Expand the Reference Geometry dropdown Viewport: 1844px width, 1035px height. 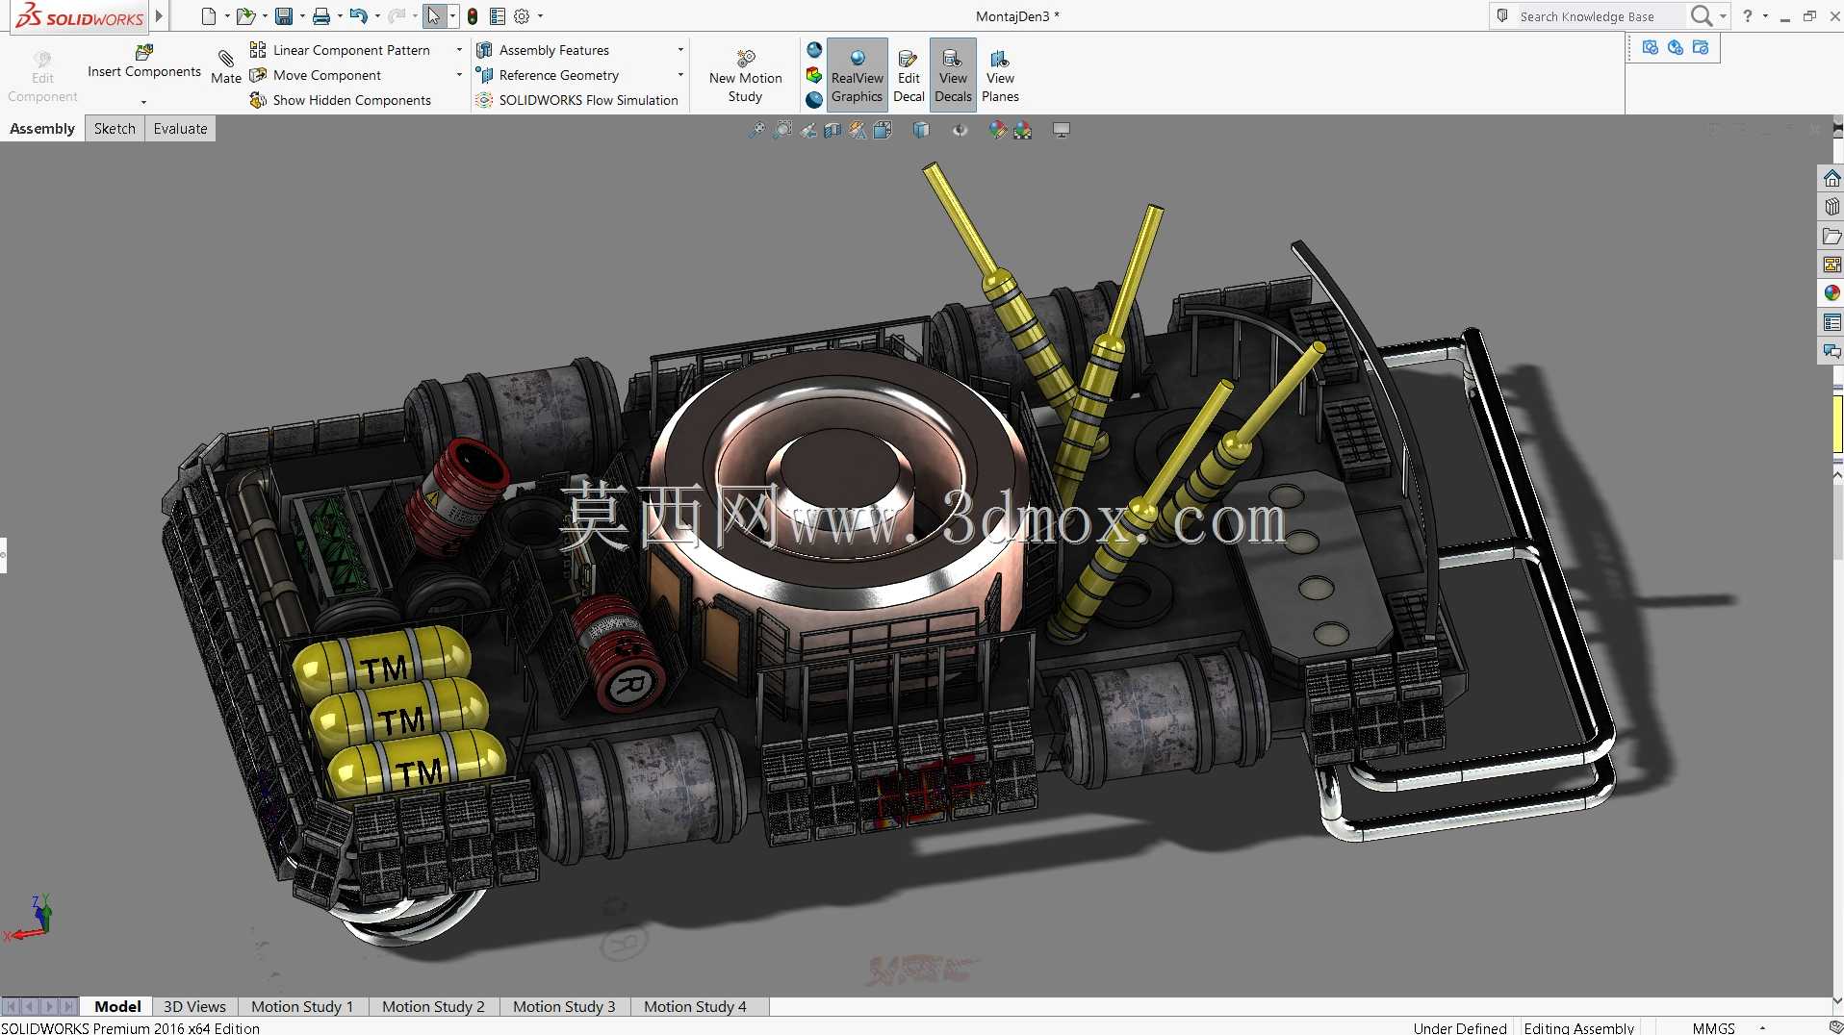coord(680,75)
